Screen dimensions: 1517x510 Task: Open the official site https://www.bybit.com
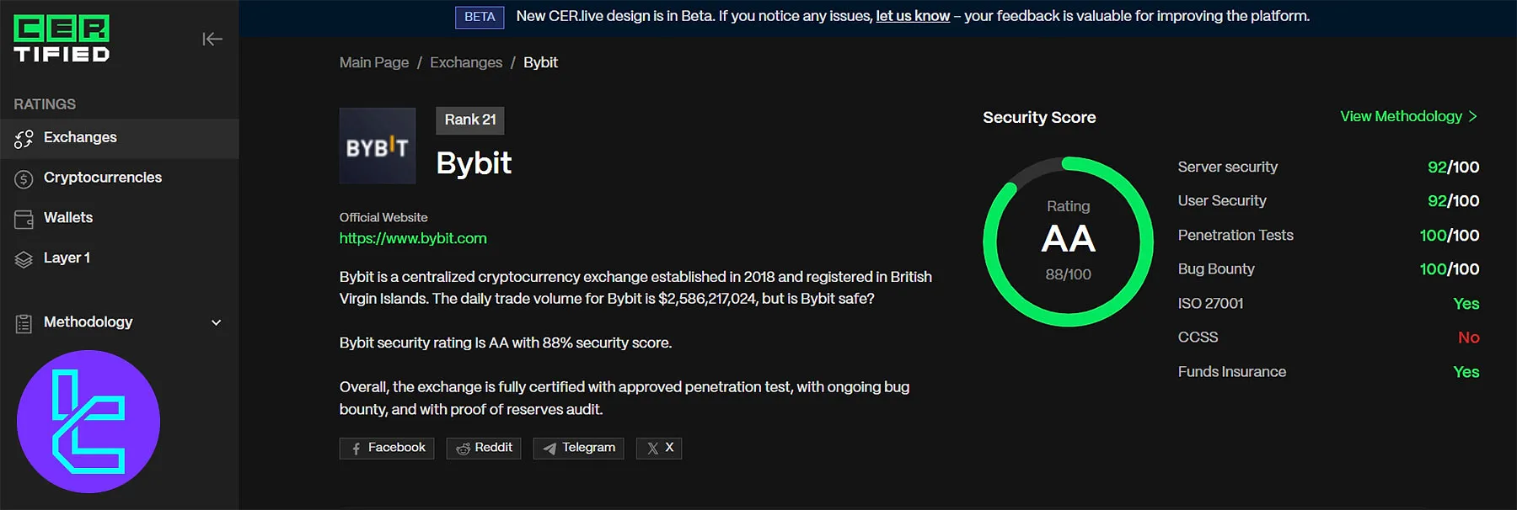point(413,238)
